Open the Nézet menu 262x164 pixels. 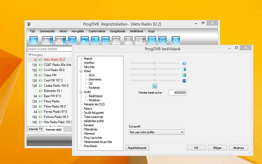coord(63,31)
